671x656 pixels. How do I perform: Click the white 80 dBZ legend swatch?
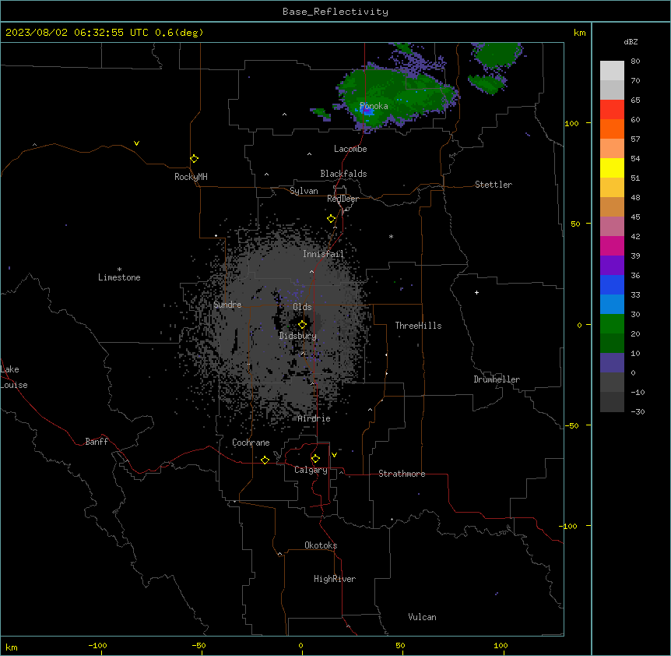612,71
